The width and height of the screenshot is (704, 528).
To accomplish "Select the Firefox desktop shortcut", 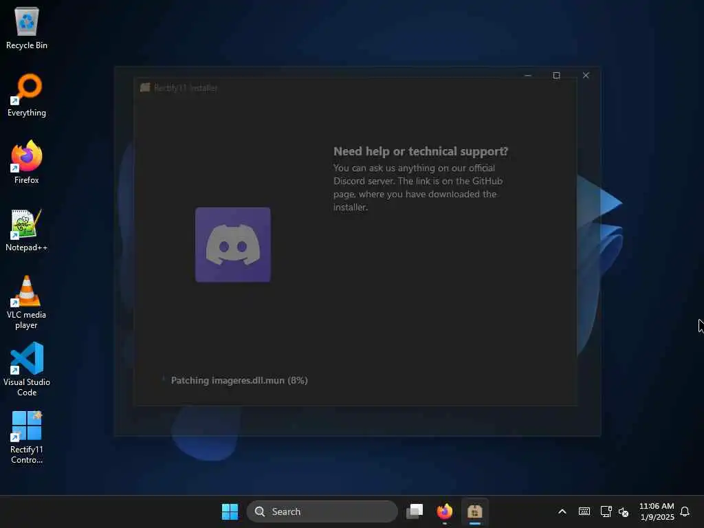I will click(27, 162).
